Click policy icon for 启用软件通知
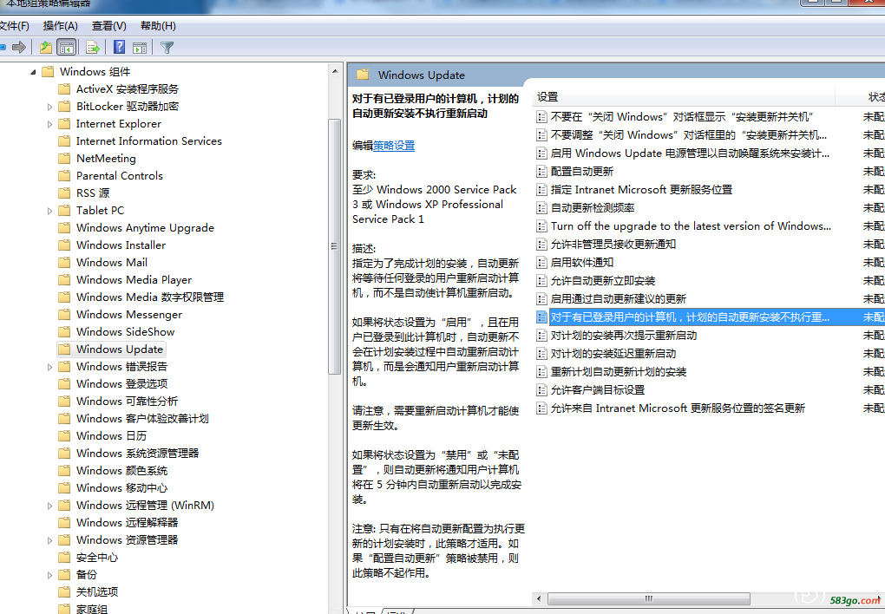Screen dimensions: 885x614 (541, 263)
